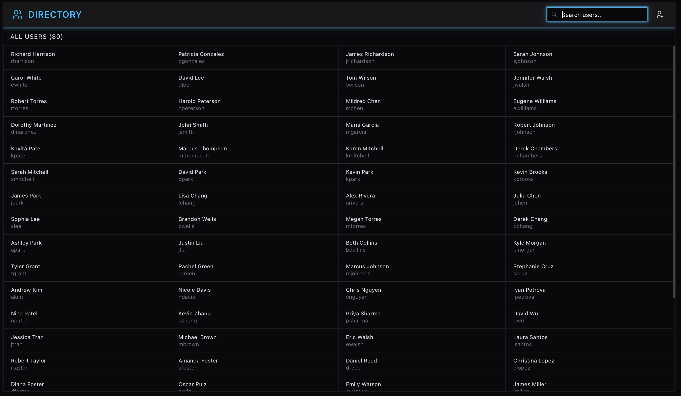The height and width of the screenshot is (396, 681).
Task: Select Robert Johnson in the directory
Action: click(589, 128)
